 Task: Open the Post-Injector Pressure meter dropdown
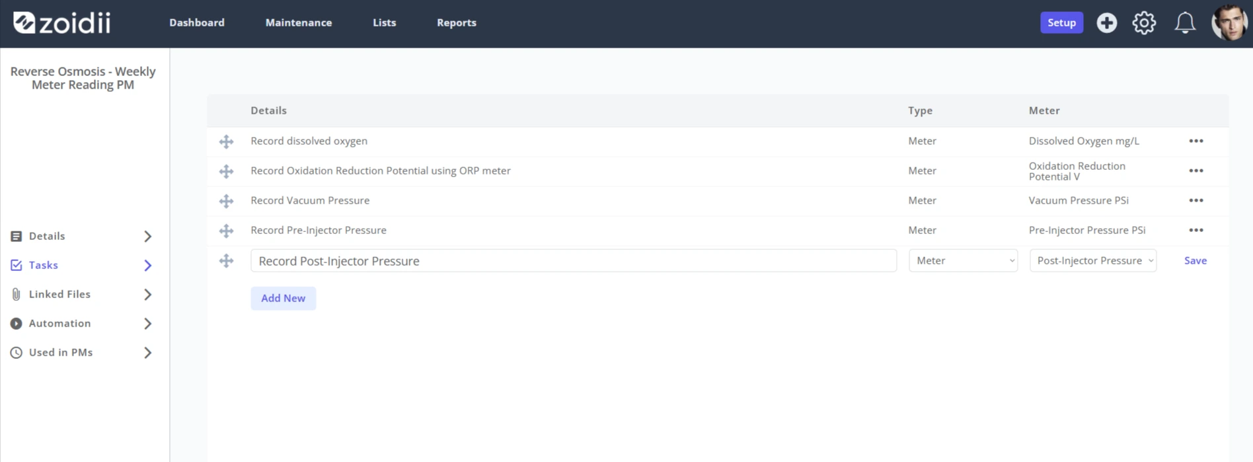[x=1093, y=260]
